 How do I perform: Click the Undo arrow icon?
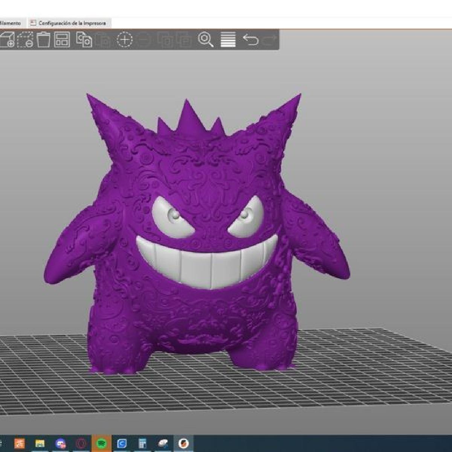pyautogui.click(x=250, y=40)
